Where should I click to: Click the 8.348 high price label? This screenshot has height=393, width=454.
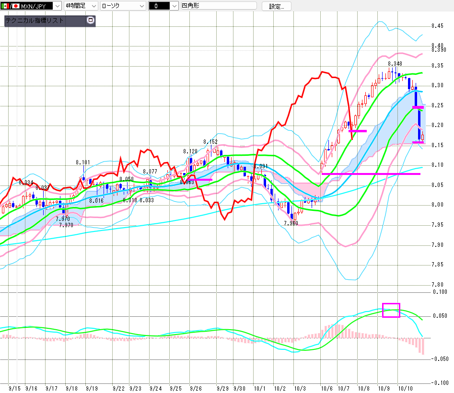coord(395,63)
